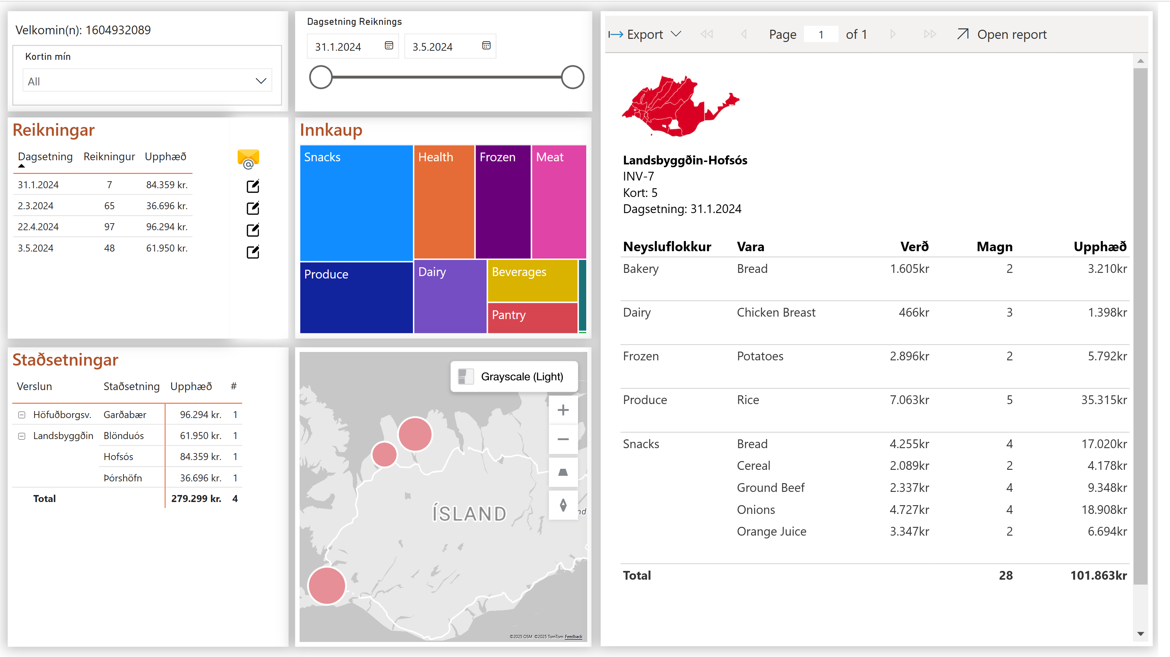Viewport: 1170px width, 657px height.
Task: Open the Kortin mín dropdown
Action: point(147,81)
